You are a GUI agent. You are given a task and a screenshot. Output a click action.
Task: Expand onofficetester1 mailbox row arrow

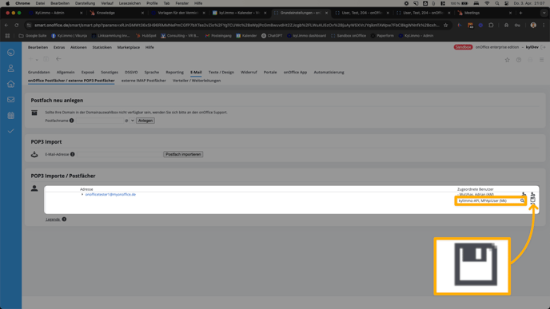(82, 194)
